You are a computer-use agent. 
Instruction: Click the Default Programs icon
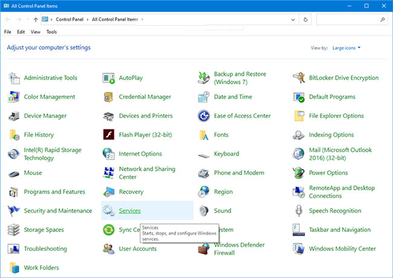pyautogui.click(x=299, y=97)
